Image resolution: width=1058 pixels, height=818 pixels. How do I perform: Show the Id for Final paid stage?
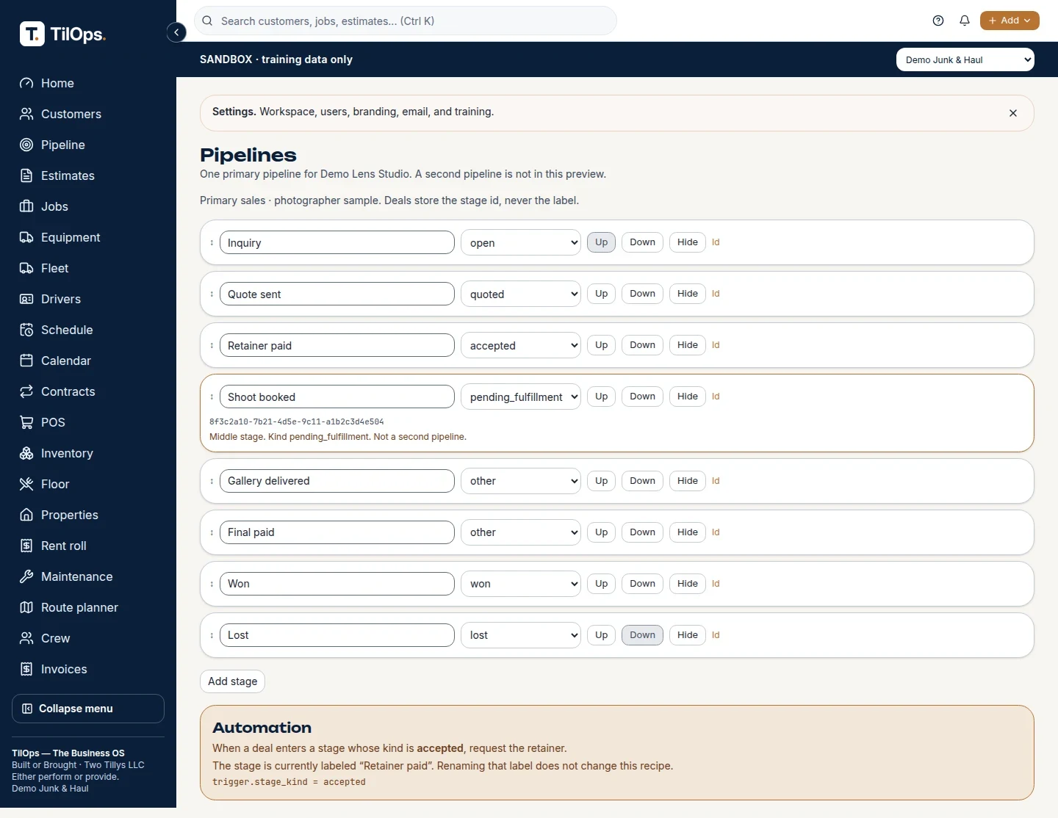[x=716, y=532]
